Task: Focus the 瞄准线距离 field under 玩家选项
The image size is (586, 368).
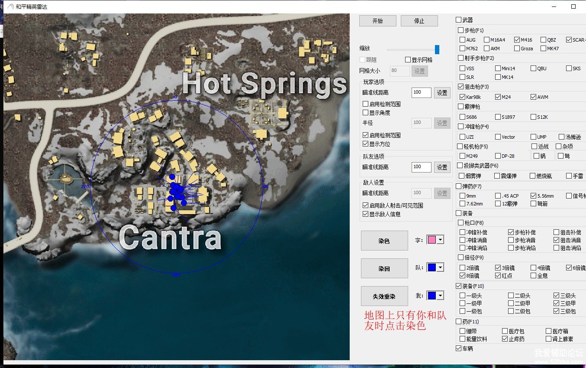Action: pos(422,93)
